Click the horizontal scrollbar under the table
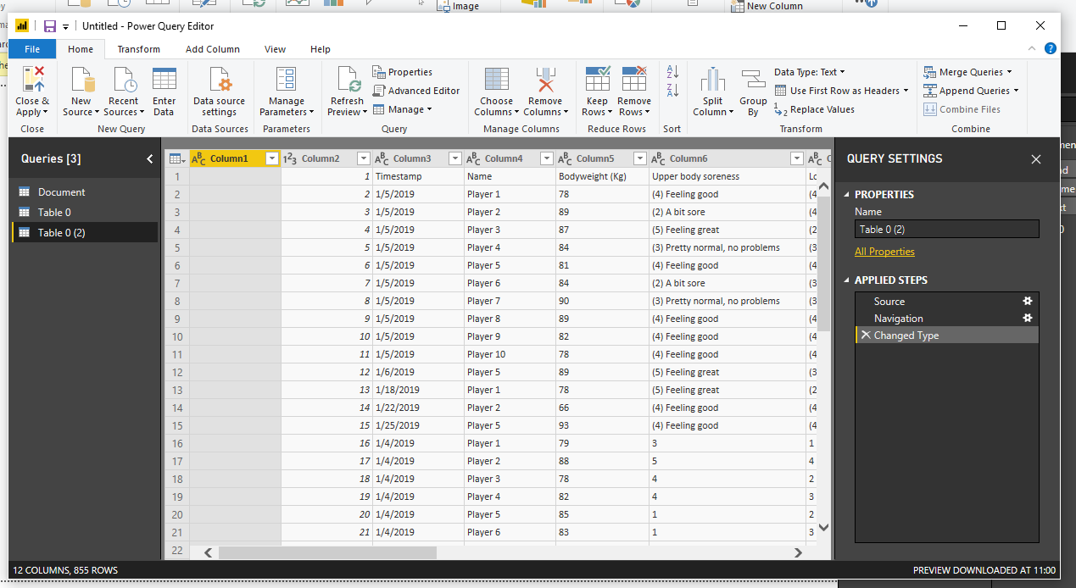The image size is (1076, 588). pyautogui.click(x=327, y=552)
